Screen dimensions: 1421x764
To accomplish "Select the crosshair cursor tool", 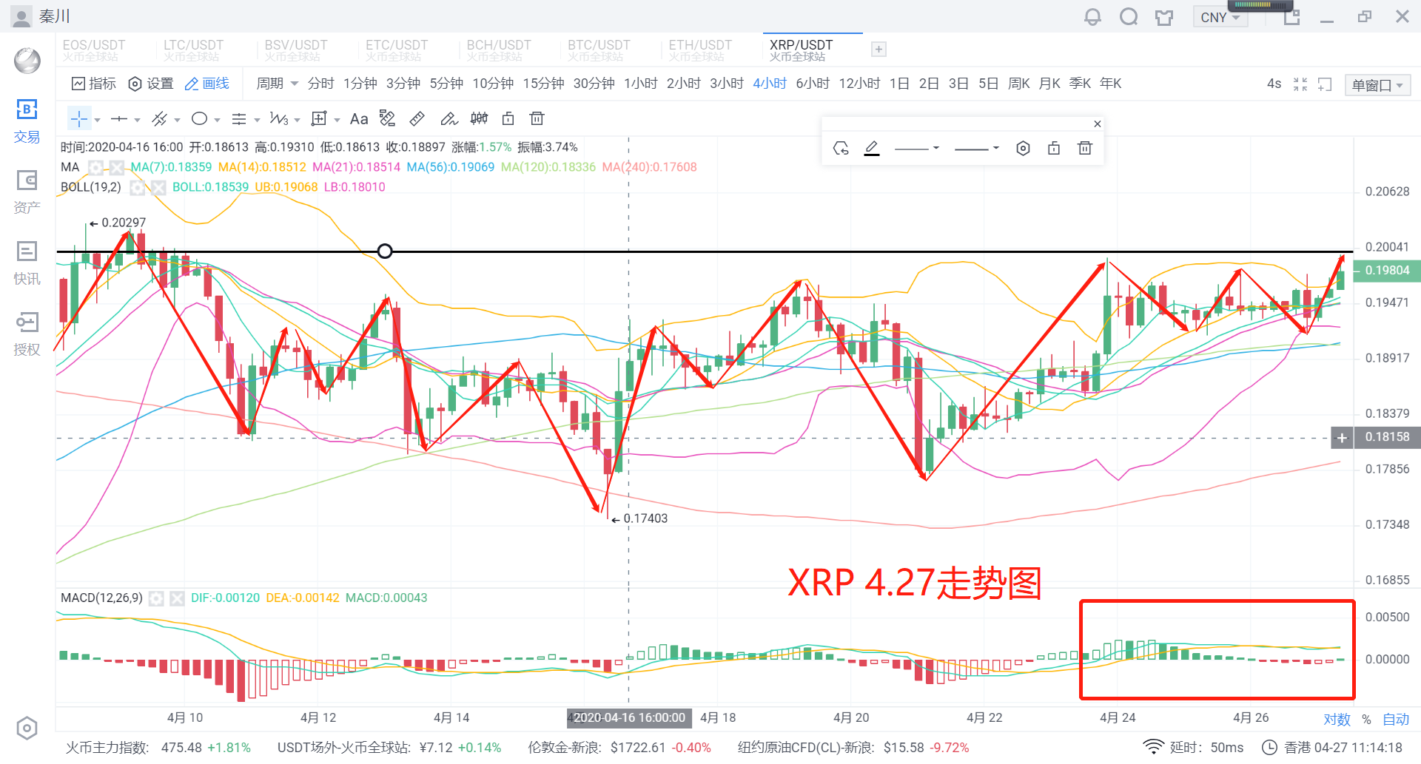I will pos(79,118).
